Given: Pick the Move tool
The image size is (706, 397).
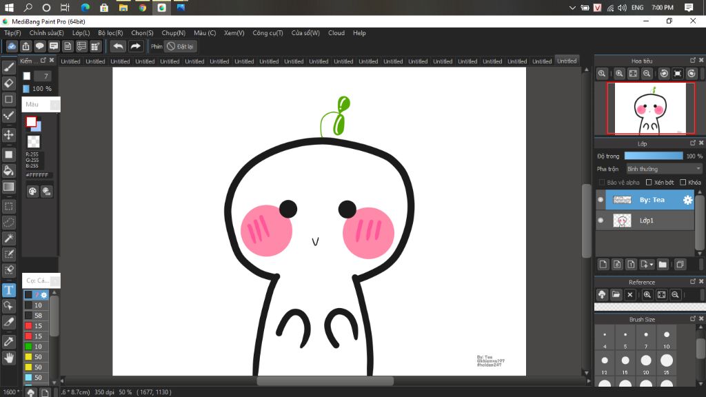Looking at the screenshot, I should [9, 135].
